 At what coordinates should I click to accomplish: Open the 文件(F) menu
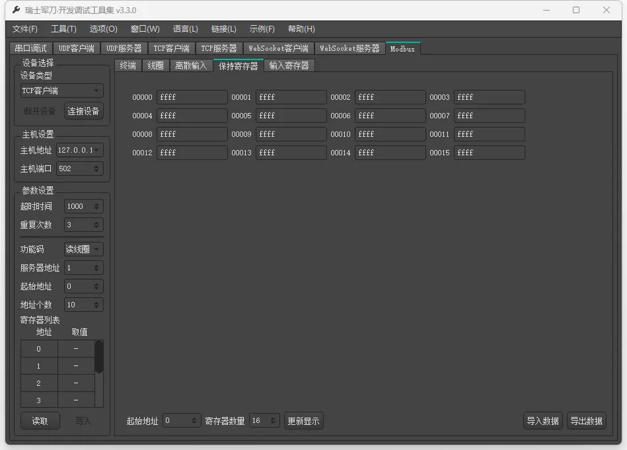point(25,29)
